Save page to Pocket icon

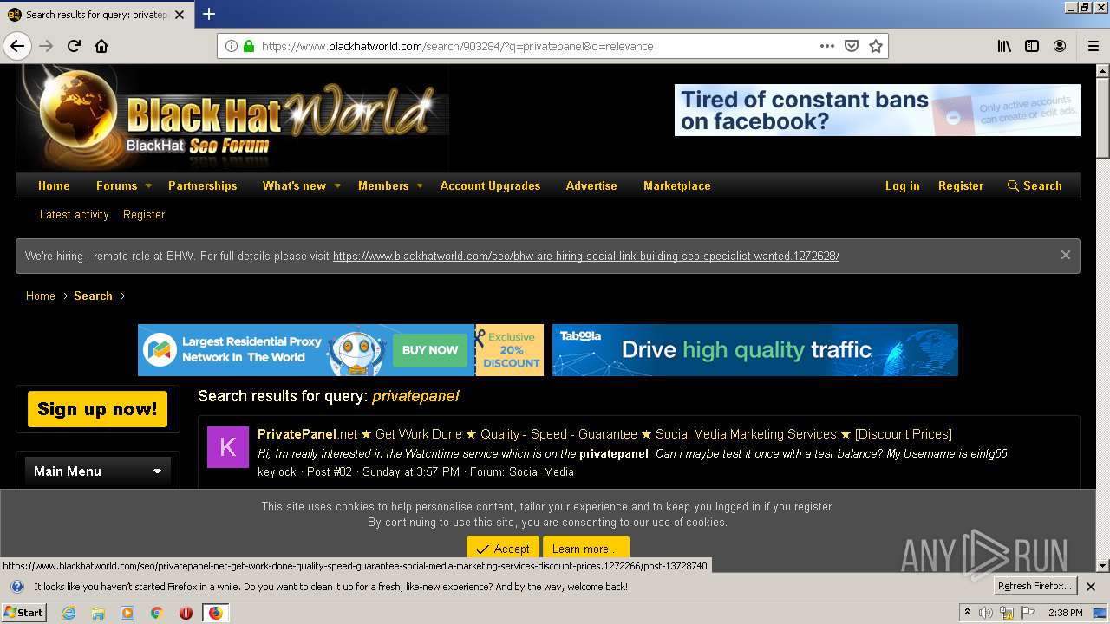pos(852,46)
